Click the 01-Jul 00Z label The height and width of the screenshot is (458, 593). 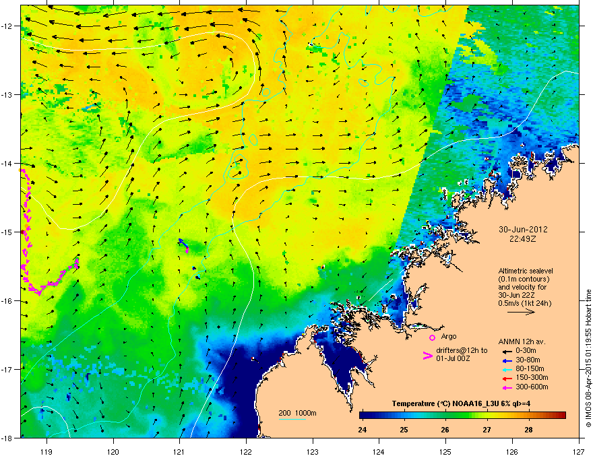(x=453, y=358)
